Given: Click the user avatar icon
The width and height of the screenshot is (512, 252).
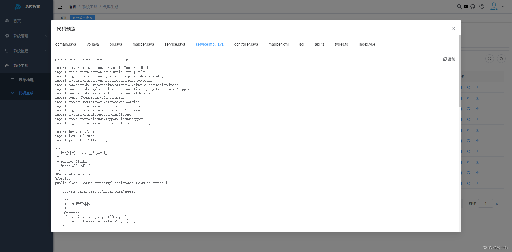Looking at the screenshot, I should click(x=494, y=6).
